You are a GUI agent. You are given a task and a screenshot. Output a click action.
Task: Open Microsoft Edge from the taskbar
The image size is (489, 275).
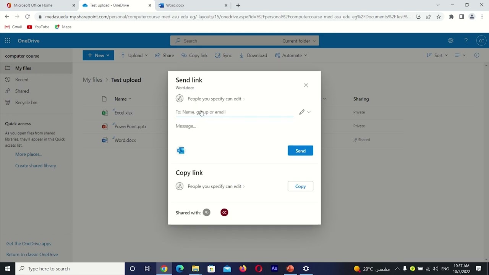[180, 269]
